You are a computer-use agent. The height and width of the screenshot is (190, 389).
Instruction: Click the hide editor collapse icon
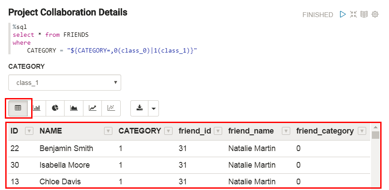click(x=353, y=14)
